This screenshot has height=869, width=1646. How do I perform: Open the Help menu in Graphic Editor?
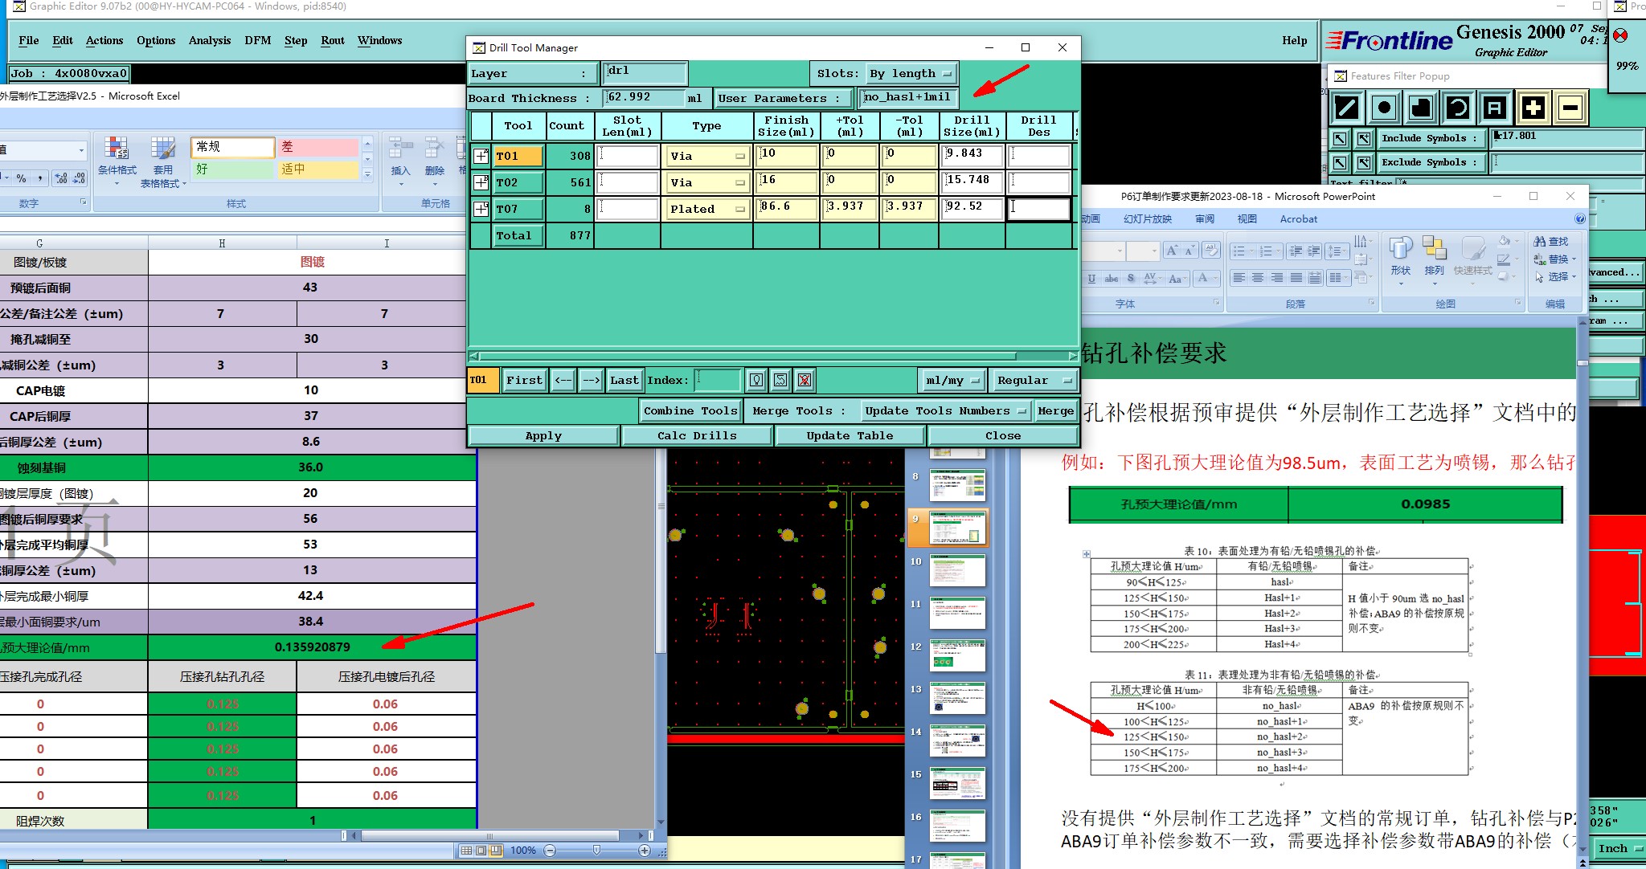pos(1294,40)
